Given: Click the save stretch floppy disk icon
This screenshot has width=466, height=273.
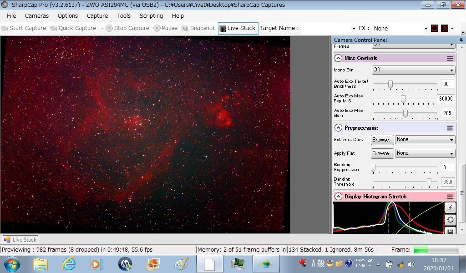Looking at the screenshot, I should pyautogui.click(x=450, y=231).
